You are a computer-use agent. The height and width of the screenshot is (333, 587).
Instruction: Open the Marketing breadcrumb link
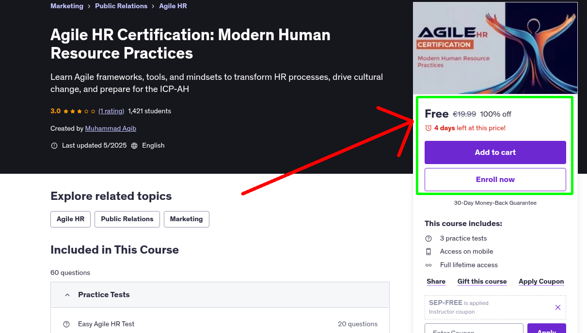tap(67, 6)
